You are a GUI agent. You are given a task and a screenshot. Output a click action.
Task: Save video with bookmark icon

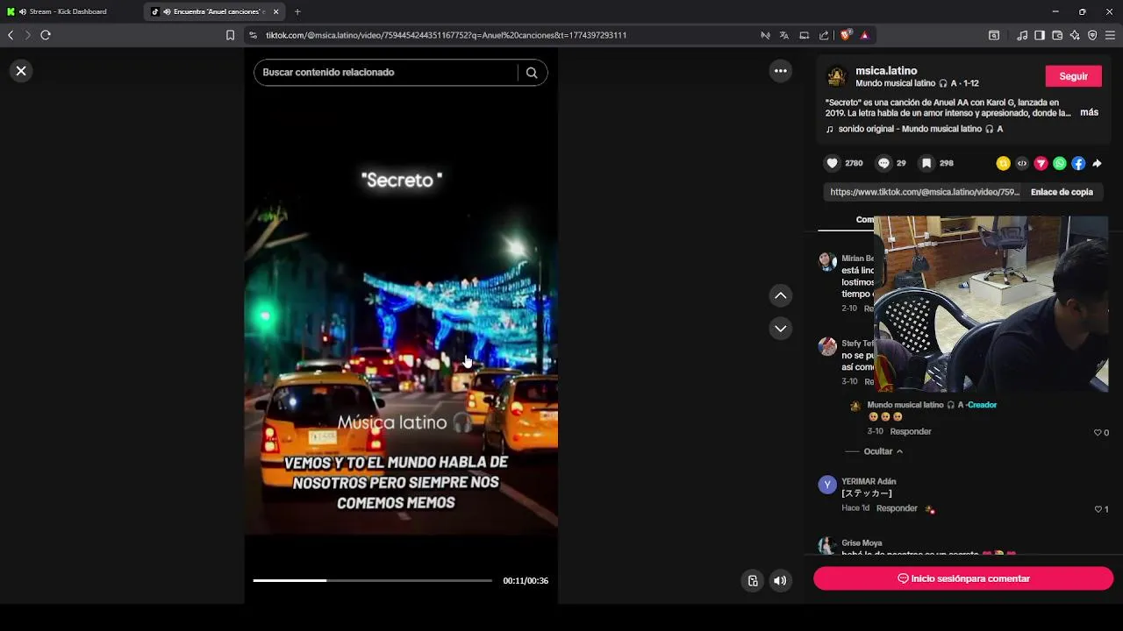[926, 163]
